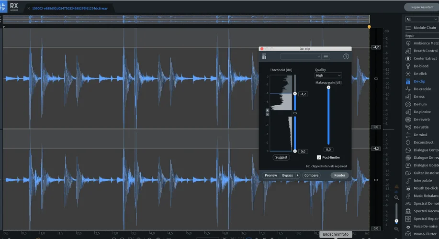Open the Module Chain list
The width and height of the screenshot is (439, 239).
coord(424,28)
